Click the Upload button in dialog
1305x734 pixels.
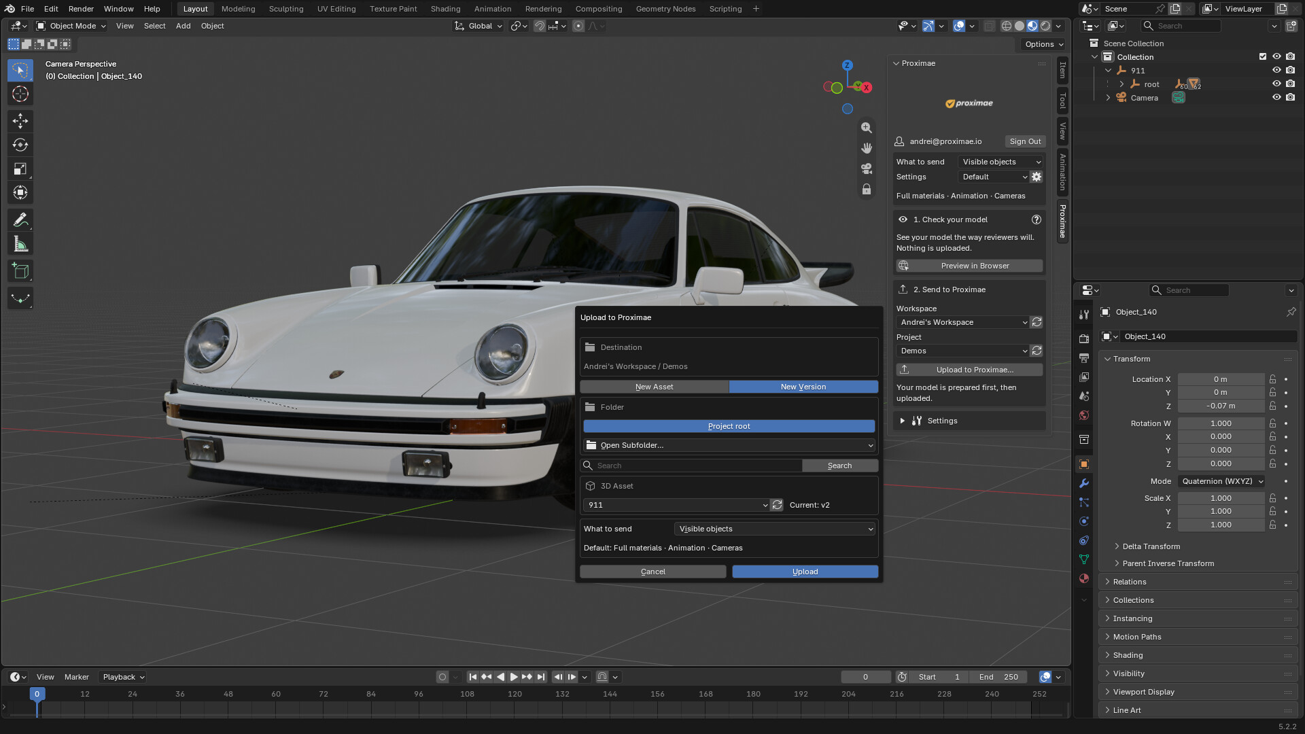click(x=805, y=572)
